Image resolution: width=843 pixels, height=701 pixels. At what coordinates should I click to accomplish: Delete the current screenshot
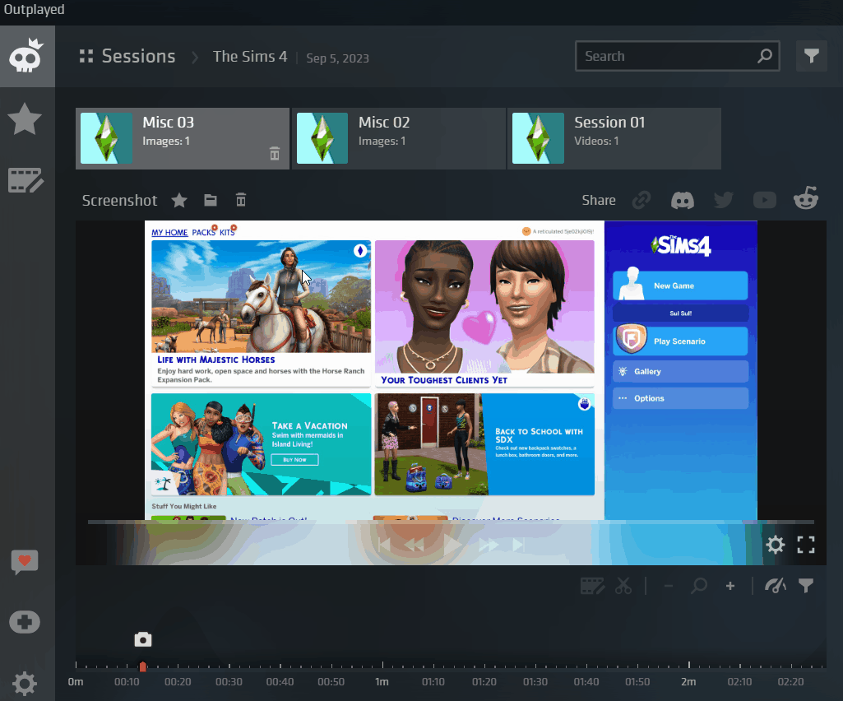(241, 200)
